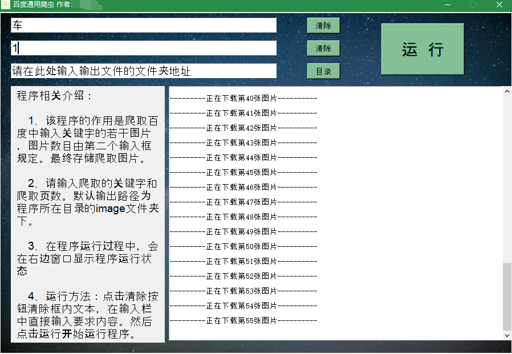Viewport: 512px width, 354px height.
Task: Click the page count field showing 1
Action: pyautogui.click(x=143, y=48)
